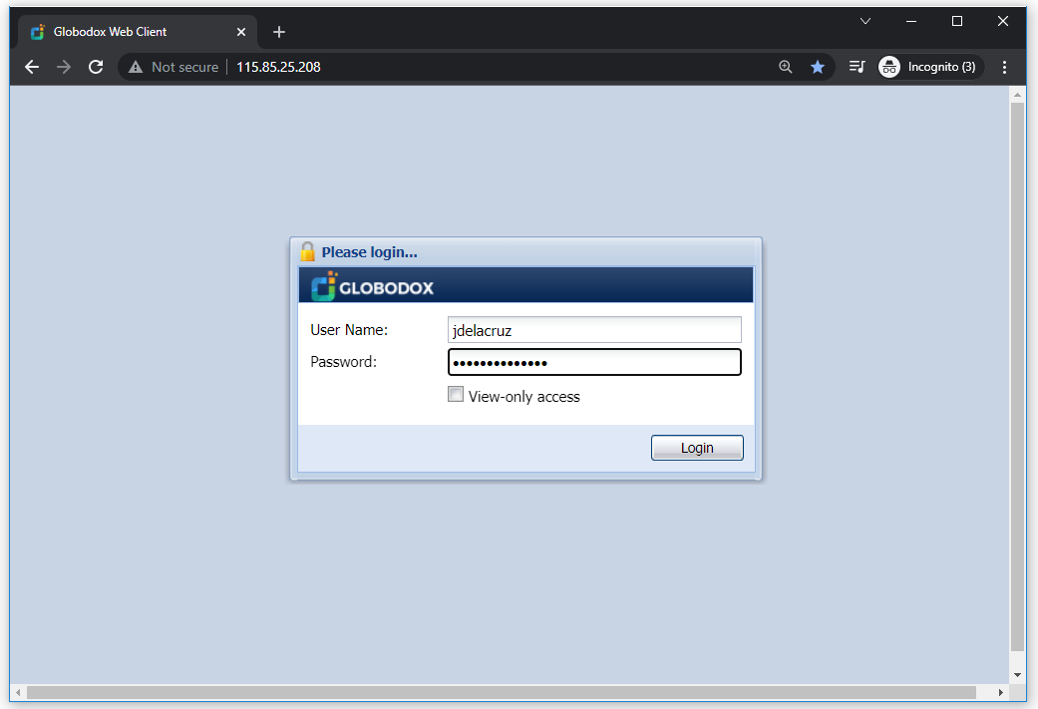Image resolution: width=1038 pixels, height=709 pixels.
Task: Open the tab search chevron
Action: point(865,21)
